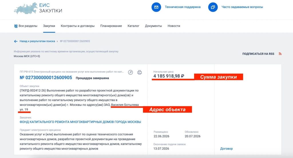
Task: Click the back arrow icon
Action: coord(16,41)
